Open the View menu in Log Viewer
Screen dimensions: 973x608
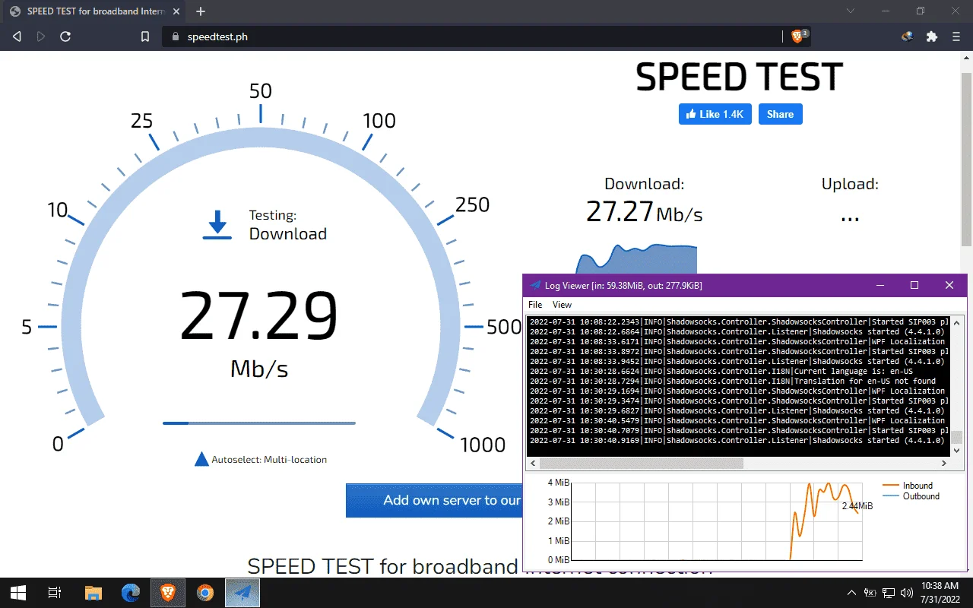pyautogui.click(x=562, y=305)
